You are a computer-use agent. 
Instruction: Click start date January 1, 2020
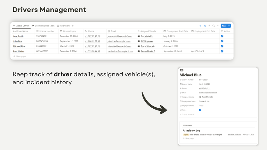[x=170, y=41]
